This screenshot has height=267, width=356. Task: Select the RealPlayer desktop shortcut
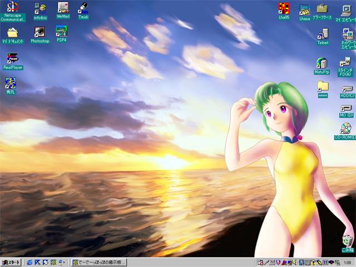(13, 58)
